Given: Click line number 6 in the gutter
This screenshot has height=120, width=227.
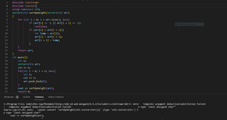Looking at the screenshot, I should coord(7,20).
